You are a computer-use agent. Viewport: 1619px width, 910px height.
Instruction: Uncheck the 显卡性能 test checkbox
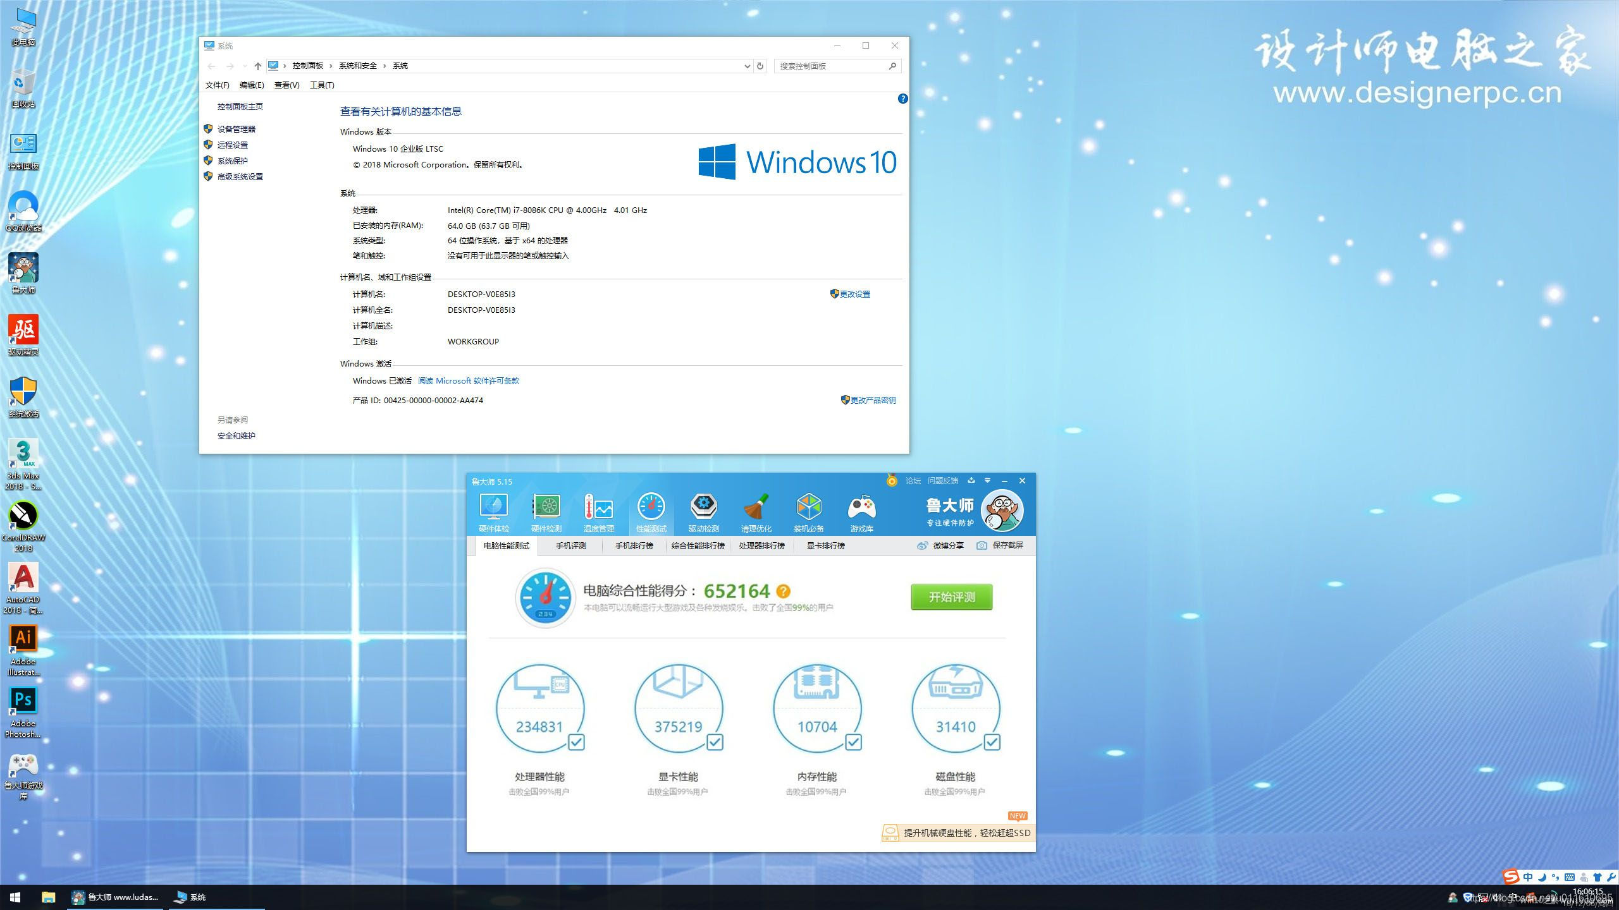point(715,742)
